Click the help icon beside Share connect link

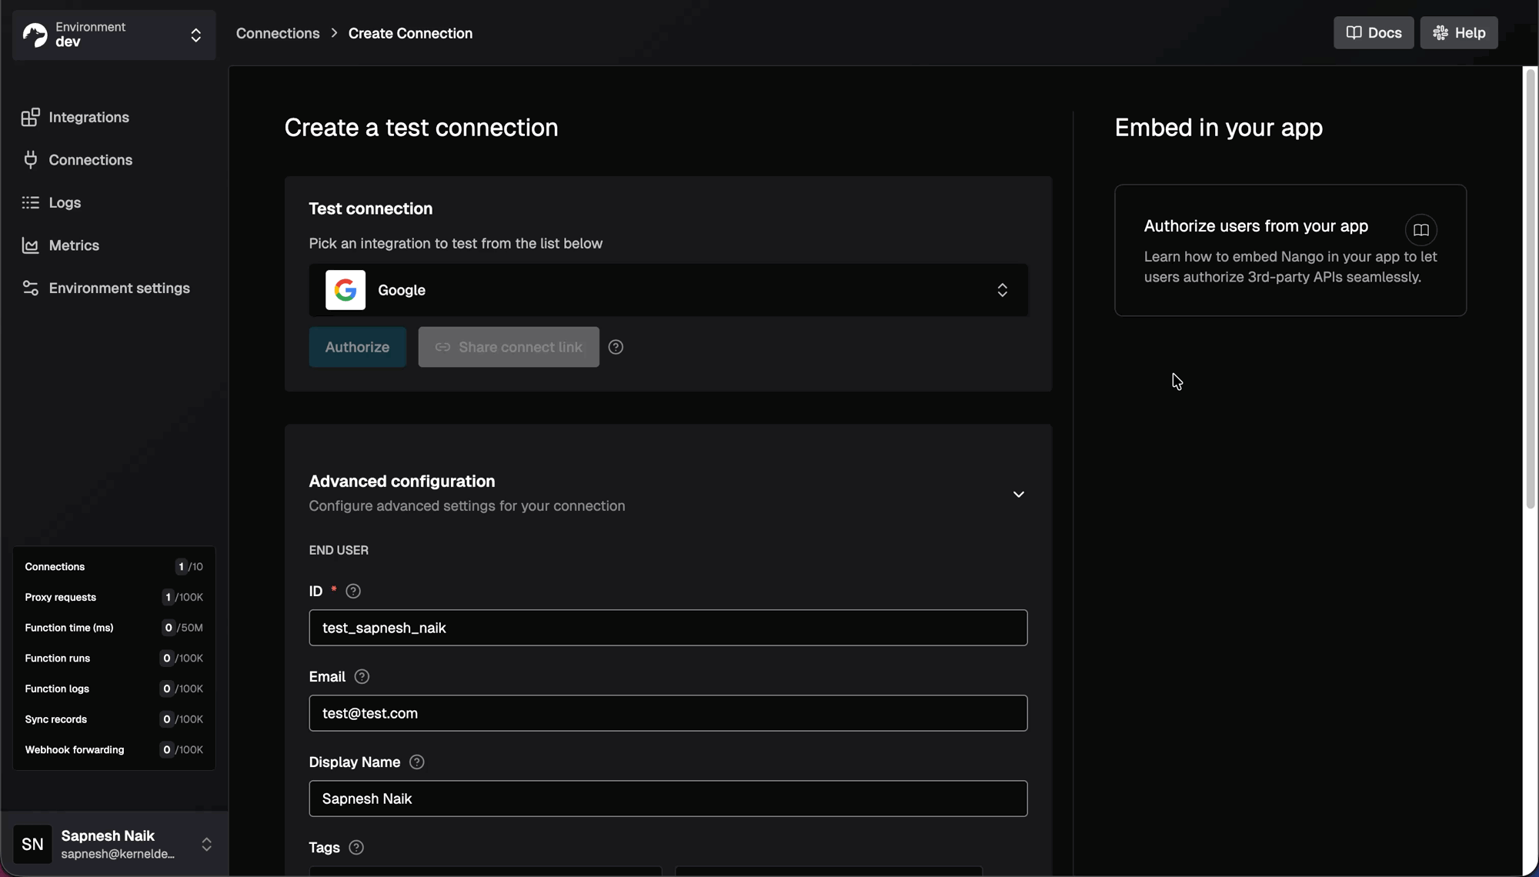pyautogui.click(x=616, y=347)
